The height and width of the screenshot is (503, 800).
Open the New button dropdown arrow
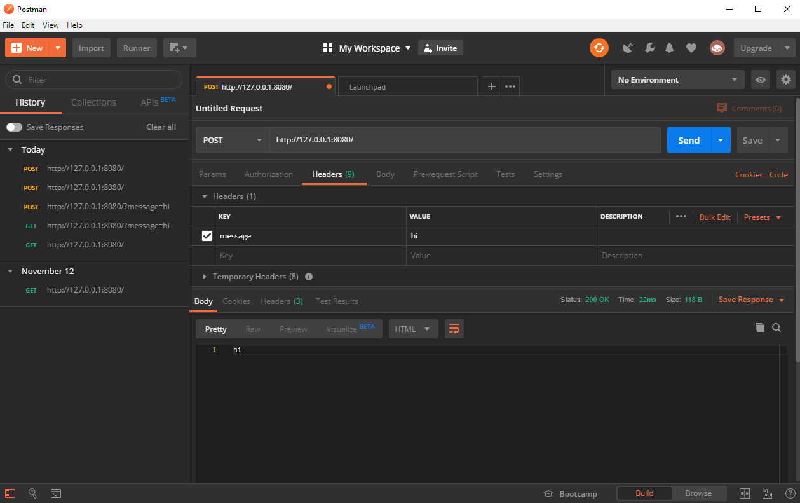pyautogui.click(x=58, y=48)
